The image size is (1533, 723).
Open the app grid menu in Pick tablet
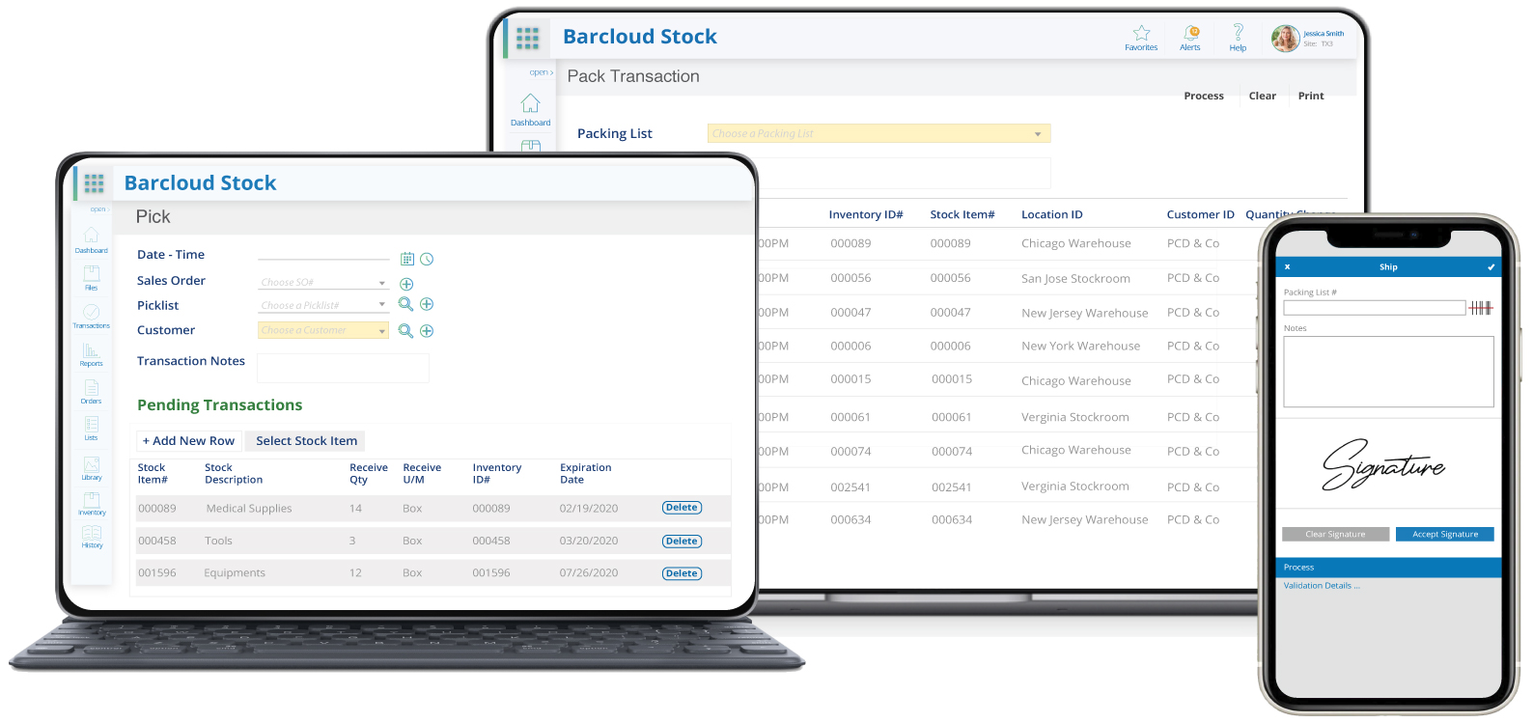pyautogui.click(x=94, y=182)
